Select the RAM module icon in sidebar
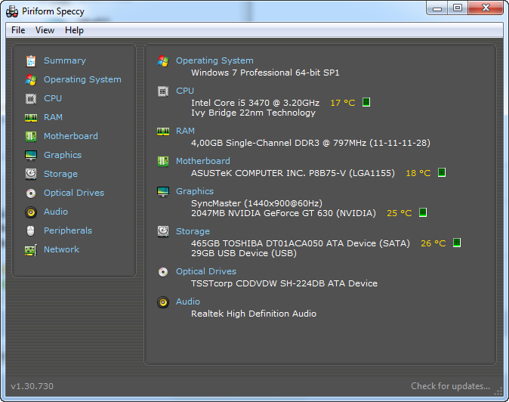This screenshot has width=509, height=402. 31,117
